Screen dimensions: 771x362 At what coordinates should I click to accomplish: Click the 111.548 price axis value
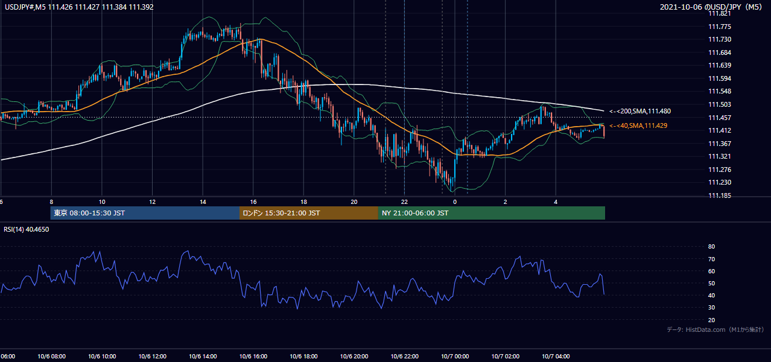[x=720, y=92]
